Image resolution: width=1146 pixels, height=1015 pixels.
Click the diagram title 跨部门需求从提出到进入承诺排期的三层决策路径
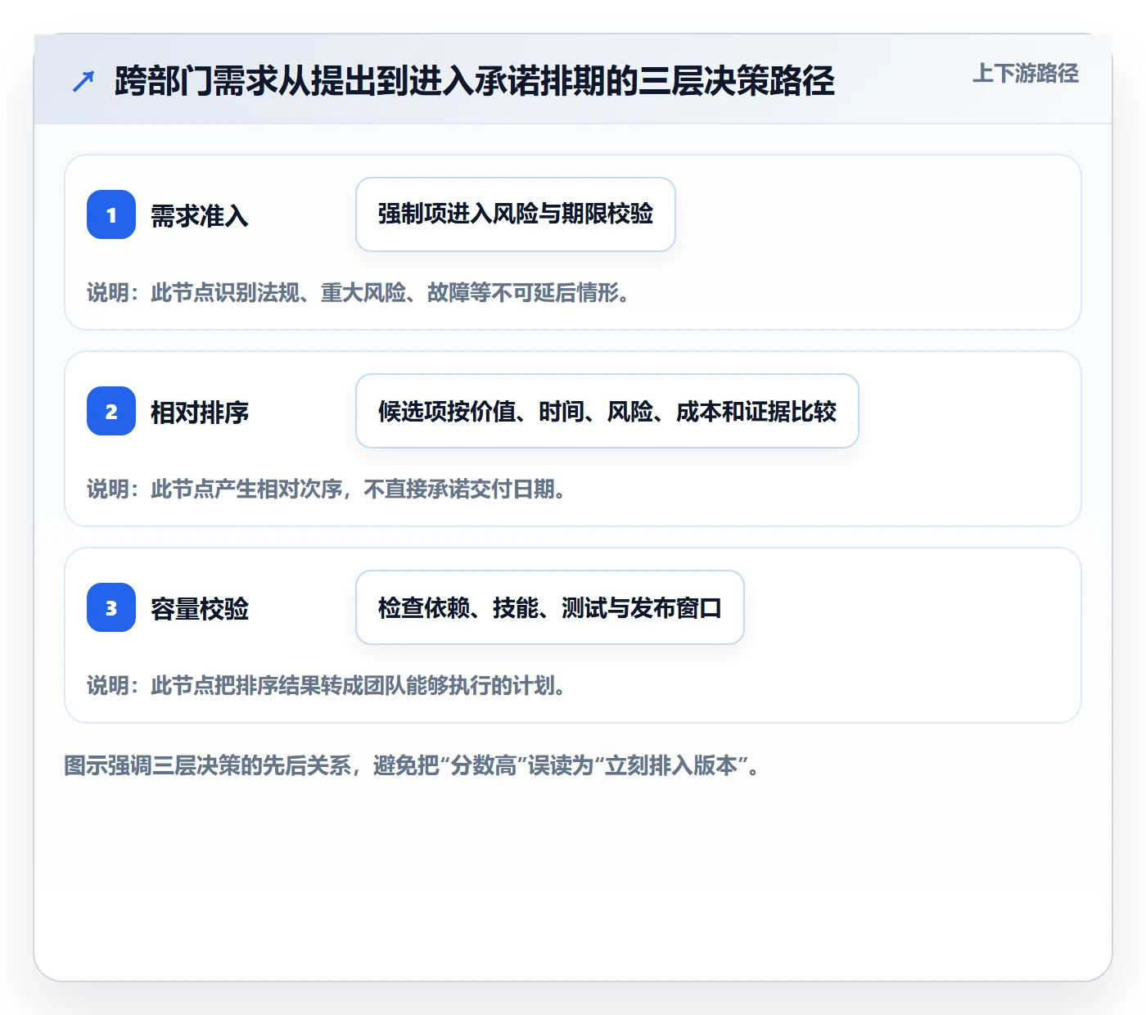click(x=475, y=81)
